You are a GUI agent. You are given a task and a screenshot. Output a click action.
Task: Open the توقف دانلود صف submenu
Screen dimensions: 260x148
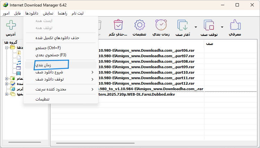(61, 79)
